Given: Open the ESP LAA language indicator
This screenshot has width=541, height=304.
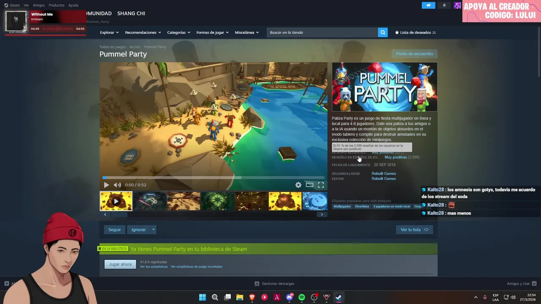Looking at the screenshot, I should point(495,297).
